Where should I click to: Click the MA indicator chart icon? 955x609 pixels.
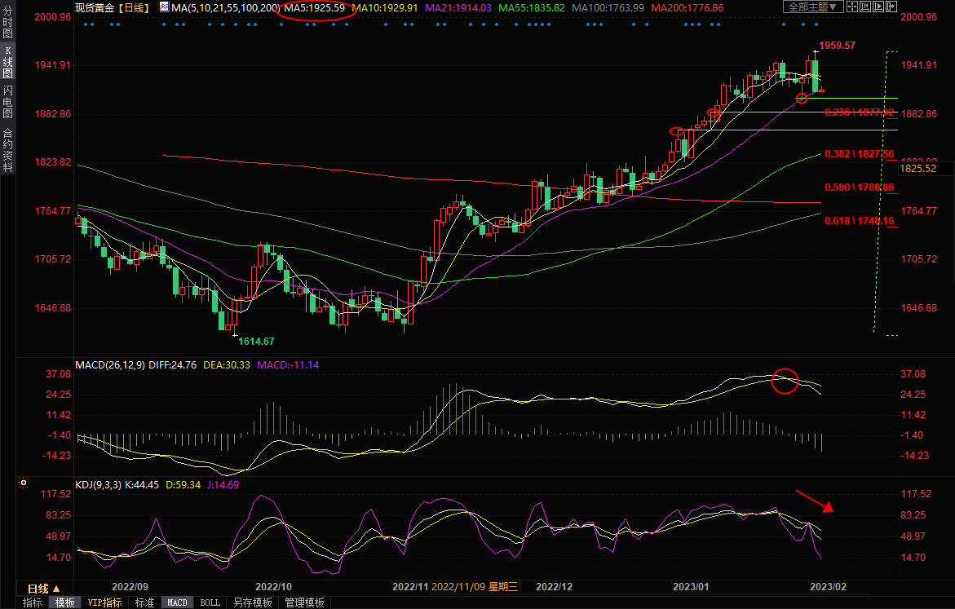point(164,7)
